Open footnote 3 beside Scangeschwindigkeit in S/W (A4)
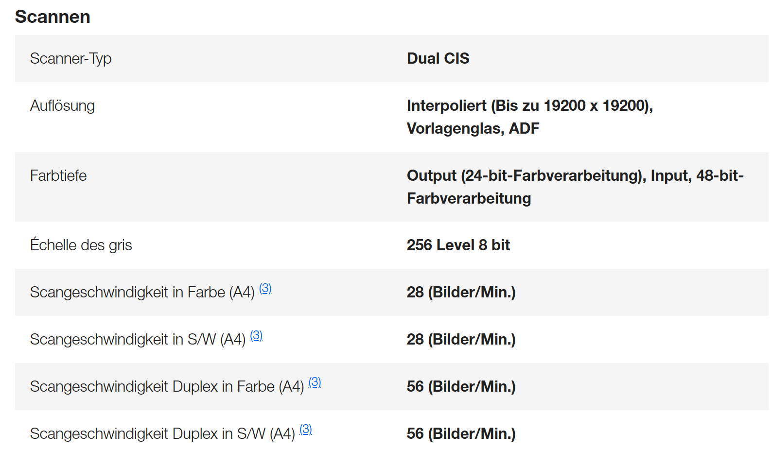771x450 pixels. click(x=256, y=336)
